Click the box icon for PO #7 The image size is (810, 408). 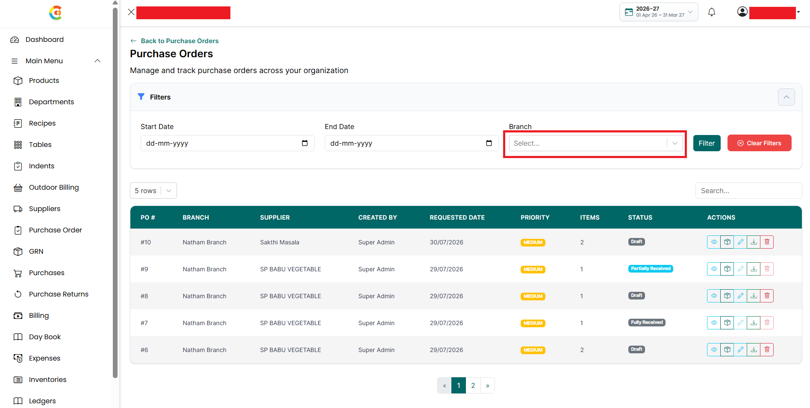(x=727, y=323)
